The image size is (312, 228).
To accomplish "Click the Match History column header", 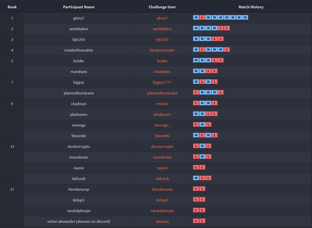I will tap(251, 7).
